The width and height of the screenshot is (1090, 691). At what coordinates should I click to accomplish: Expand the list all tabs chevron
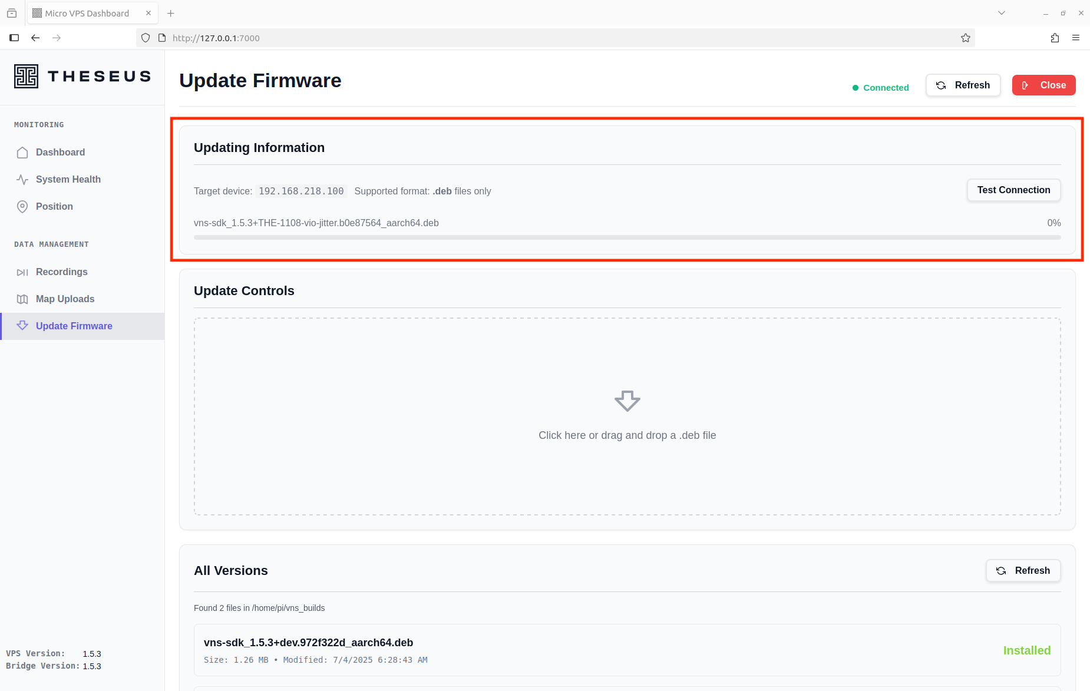[x=1002, y=13]
